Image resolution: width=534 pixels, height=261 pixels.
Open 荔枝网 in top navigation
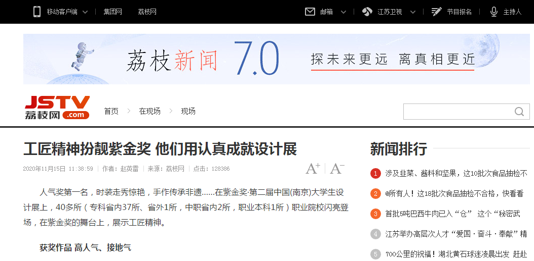(x=147, y=12)
